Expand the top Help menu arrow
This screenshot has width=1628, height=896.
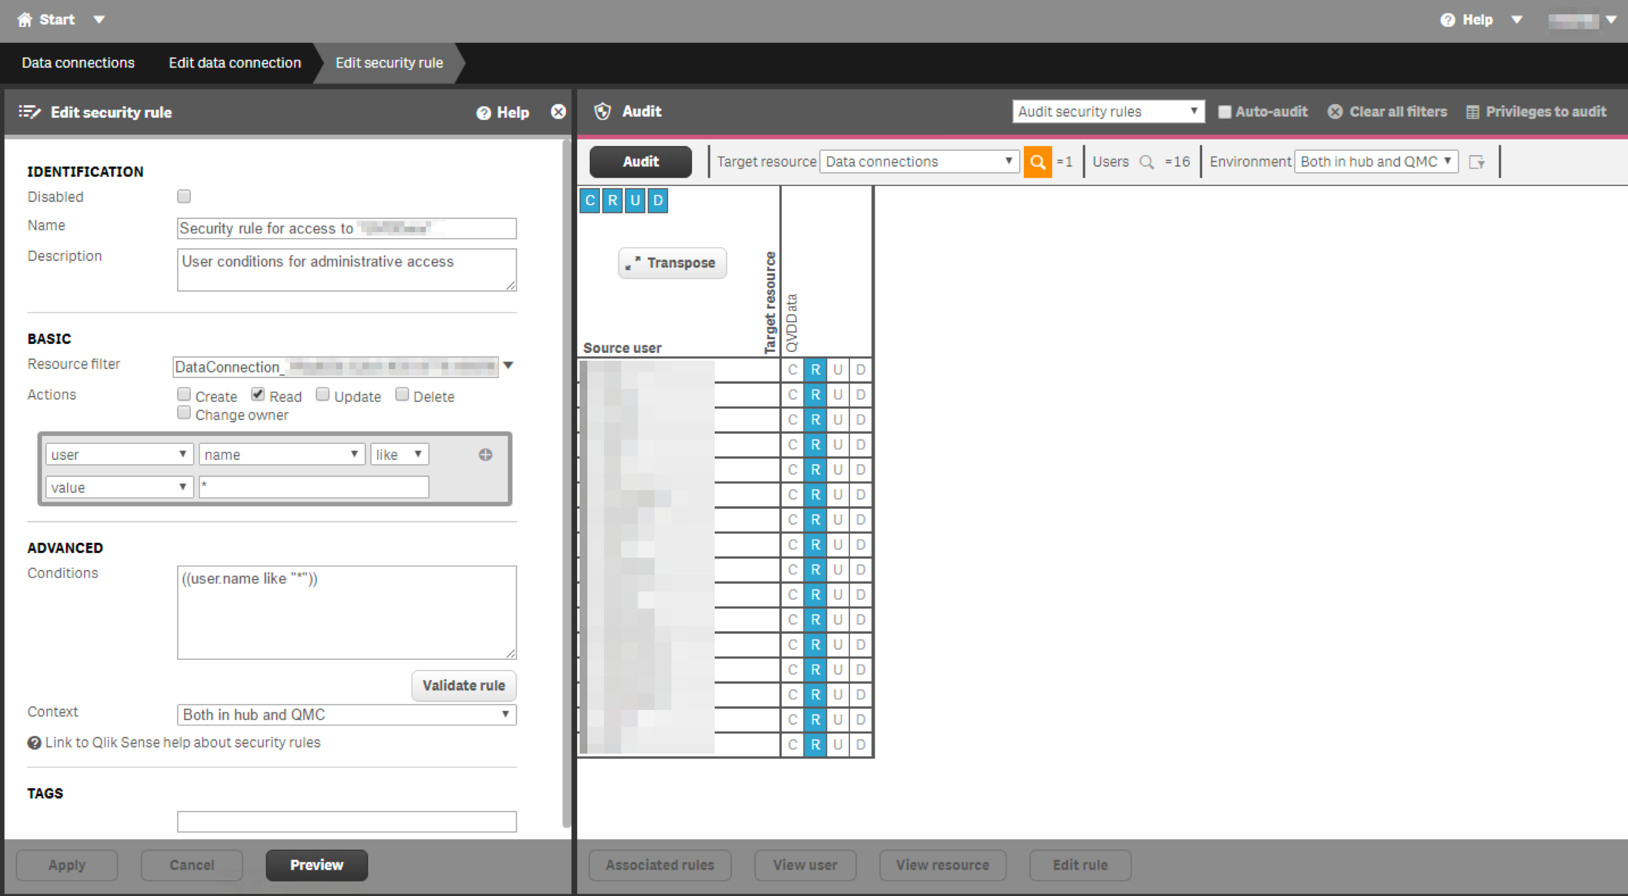(1517, 20)
